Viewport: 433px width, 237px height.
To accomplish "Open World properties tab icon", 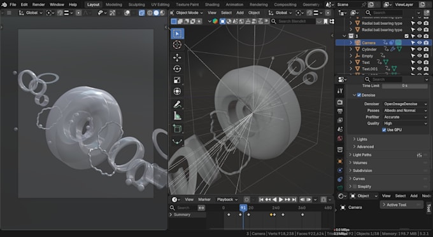I will (340, 139).
